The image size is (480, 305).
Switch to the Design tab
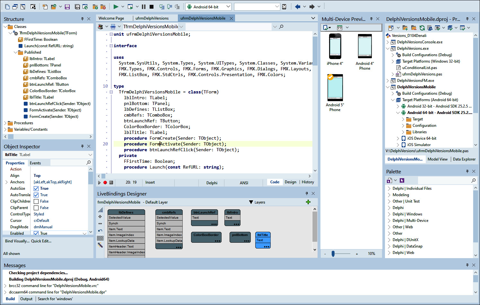(290, 182)
